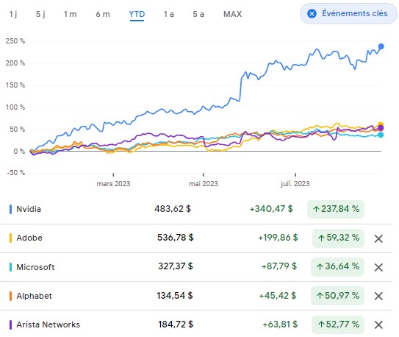Toggle the Événements clés chip
Screen dimensions: 399x337
coord(348,13)
